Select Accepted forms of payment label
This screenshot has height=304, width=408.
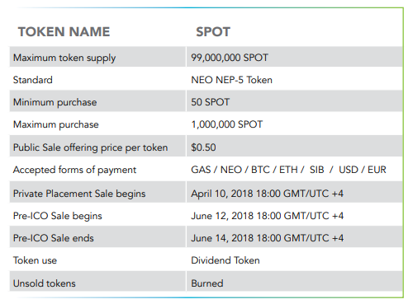point(74,170)
